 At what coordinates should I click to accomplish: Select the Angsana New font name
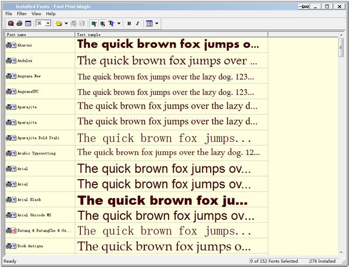(x=29, y=76)
